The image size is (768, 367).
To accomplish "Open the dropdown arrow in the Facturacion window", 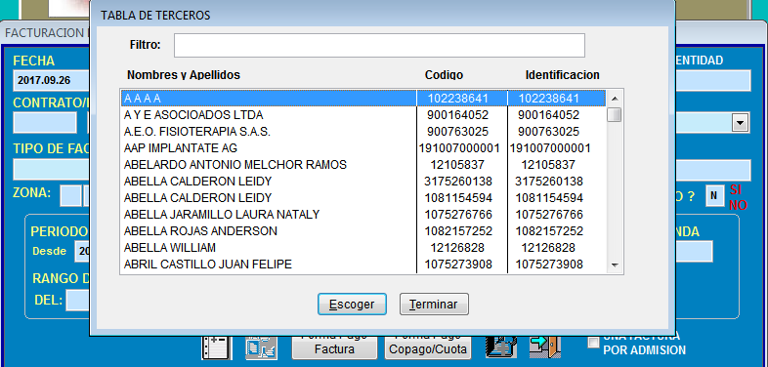I will 740,122.
